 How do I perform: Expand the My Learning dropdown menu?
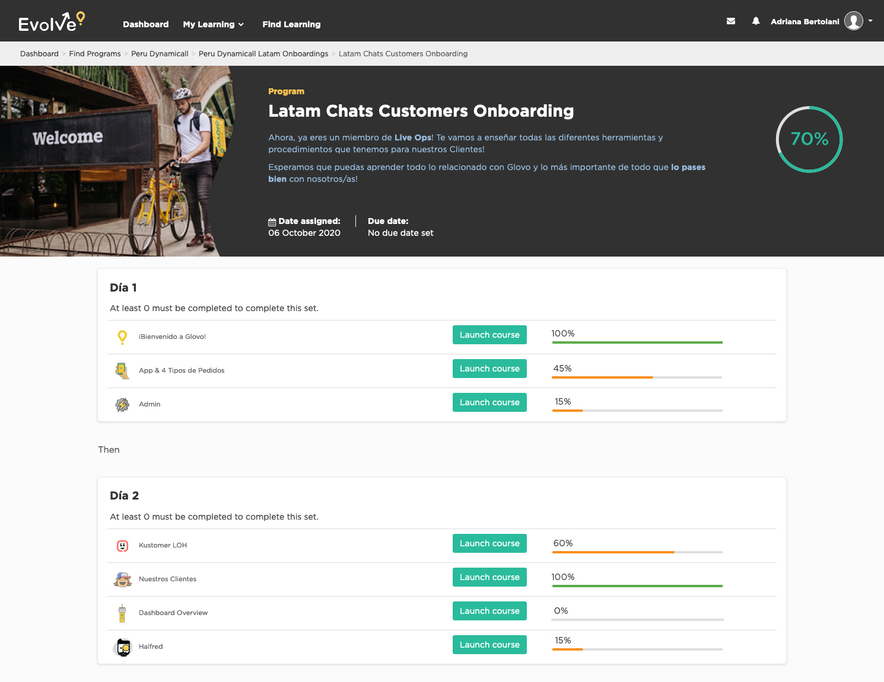pyautogui.click(x=213, y=24)
